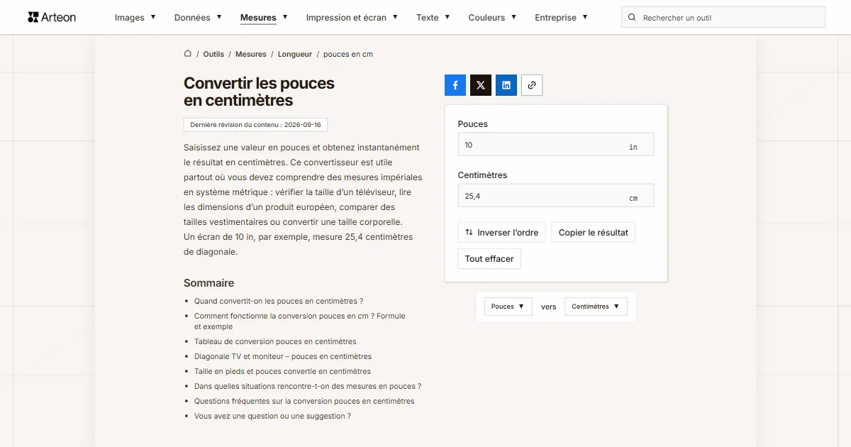Click Tout effacer button
Screen dimensions: 851x447
point(489,259)
